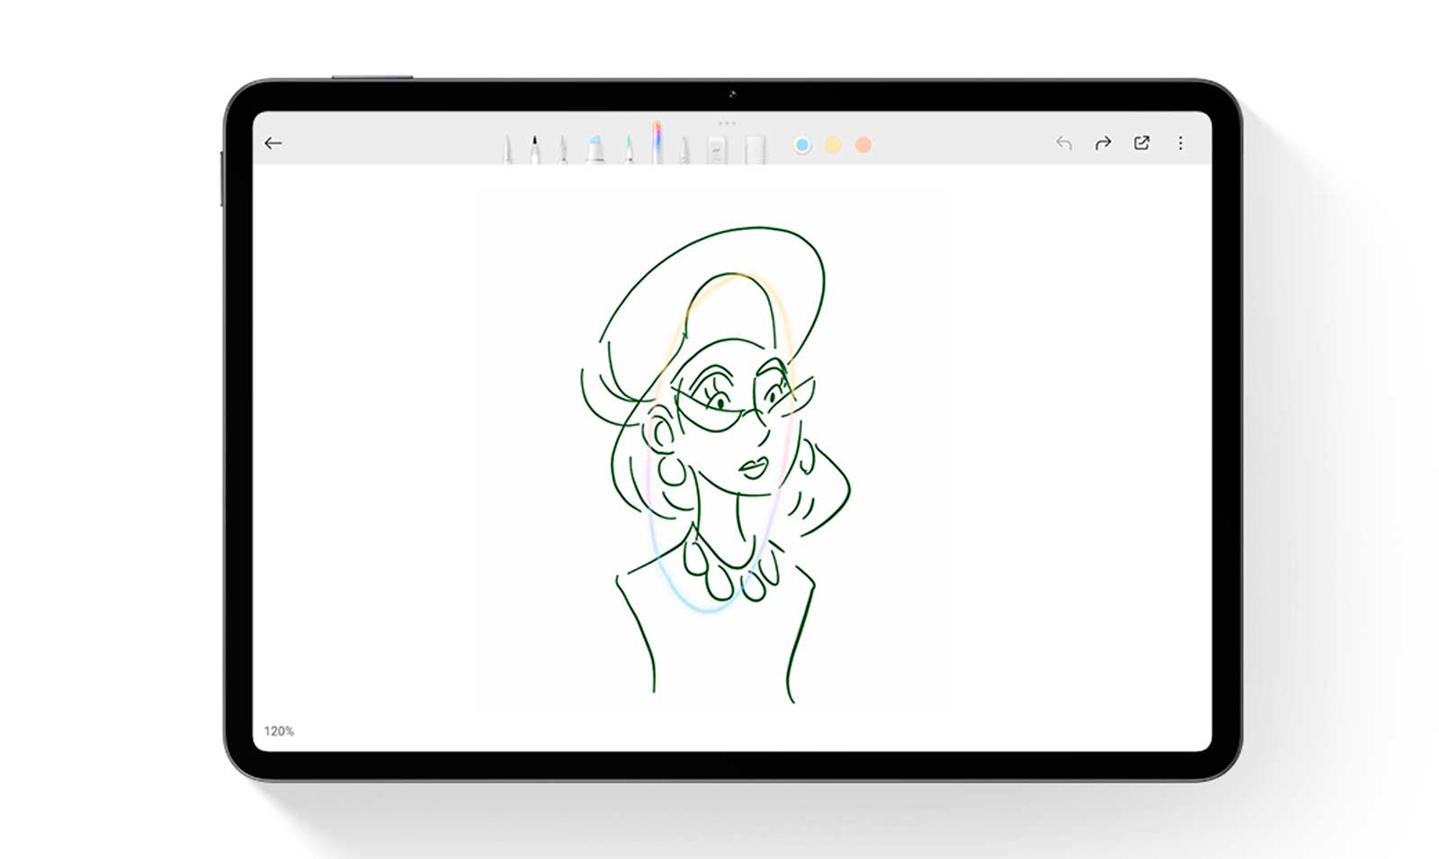Pick the salmon orange color swatch
Screen dimensions: 1439x859
tap(863, 145)
